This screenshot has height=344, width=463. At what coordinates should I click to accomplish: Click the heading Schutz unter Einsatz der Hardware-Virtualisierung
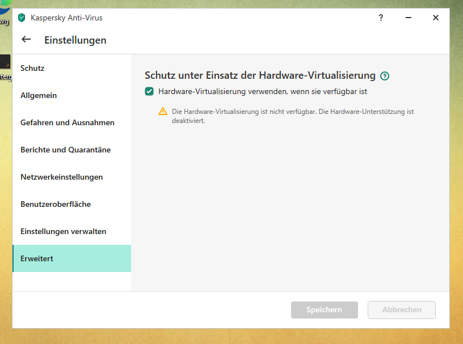click(260, 75)
